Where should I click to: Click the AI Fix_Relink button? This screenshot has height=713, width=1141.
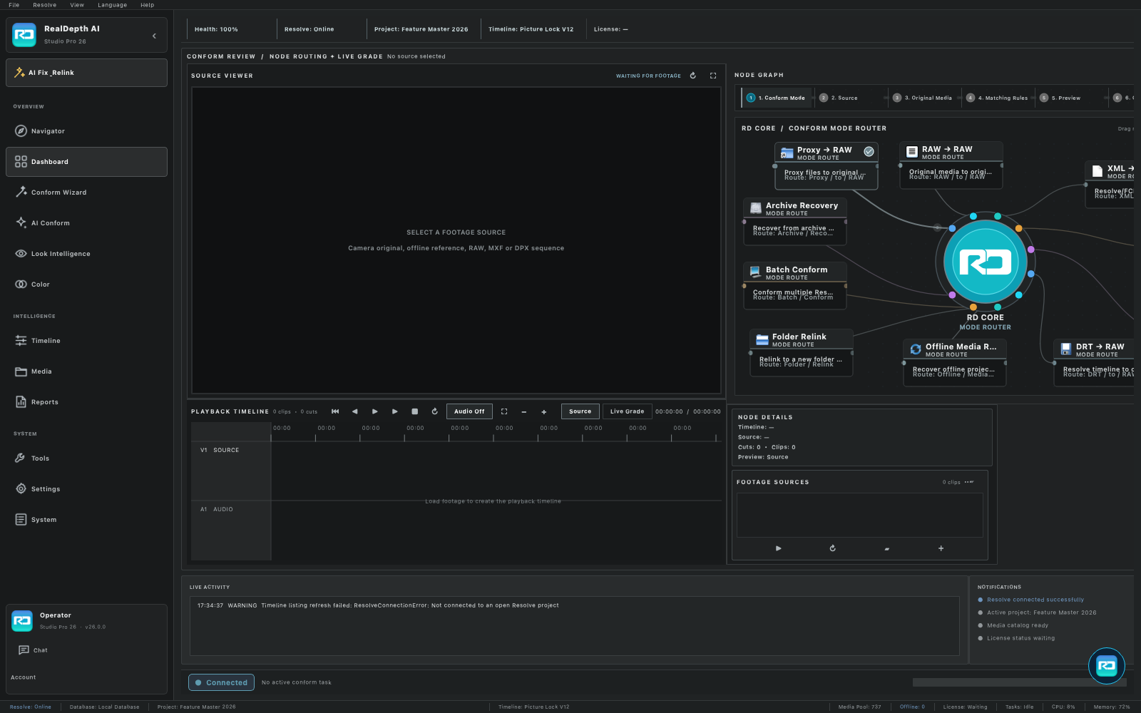point(86,73)
